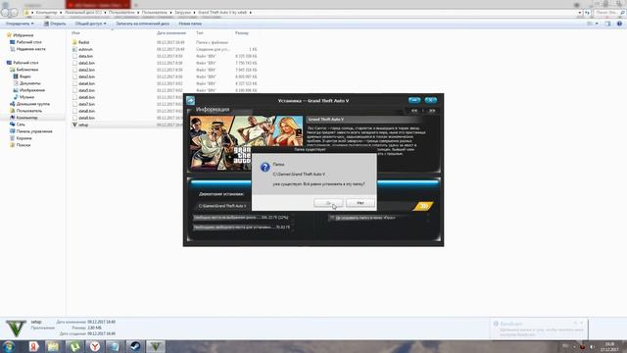Open Изображения library in navigation pane

click(x=32, y=90)
